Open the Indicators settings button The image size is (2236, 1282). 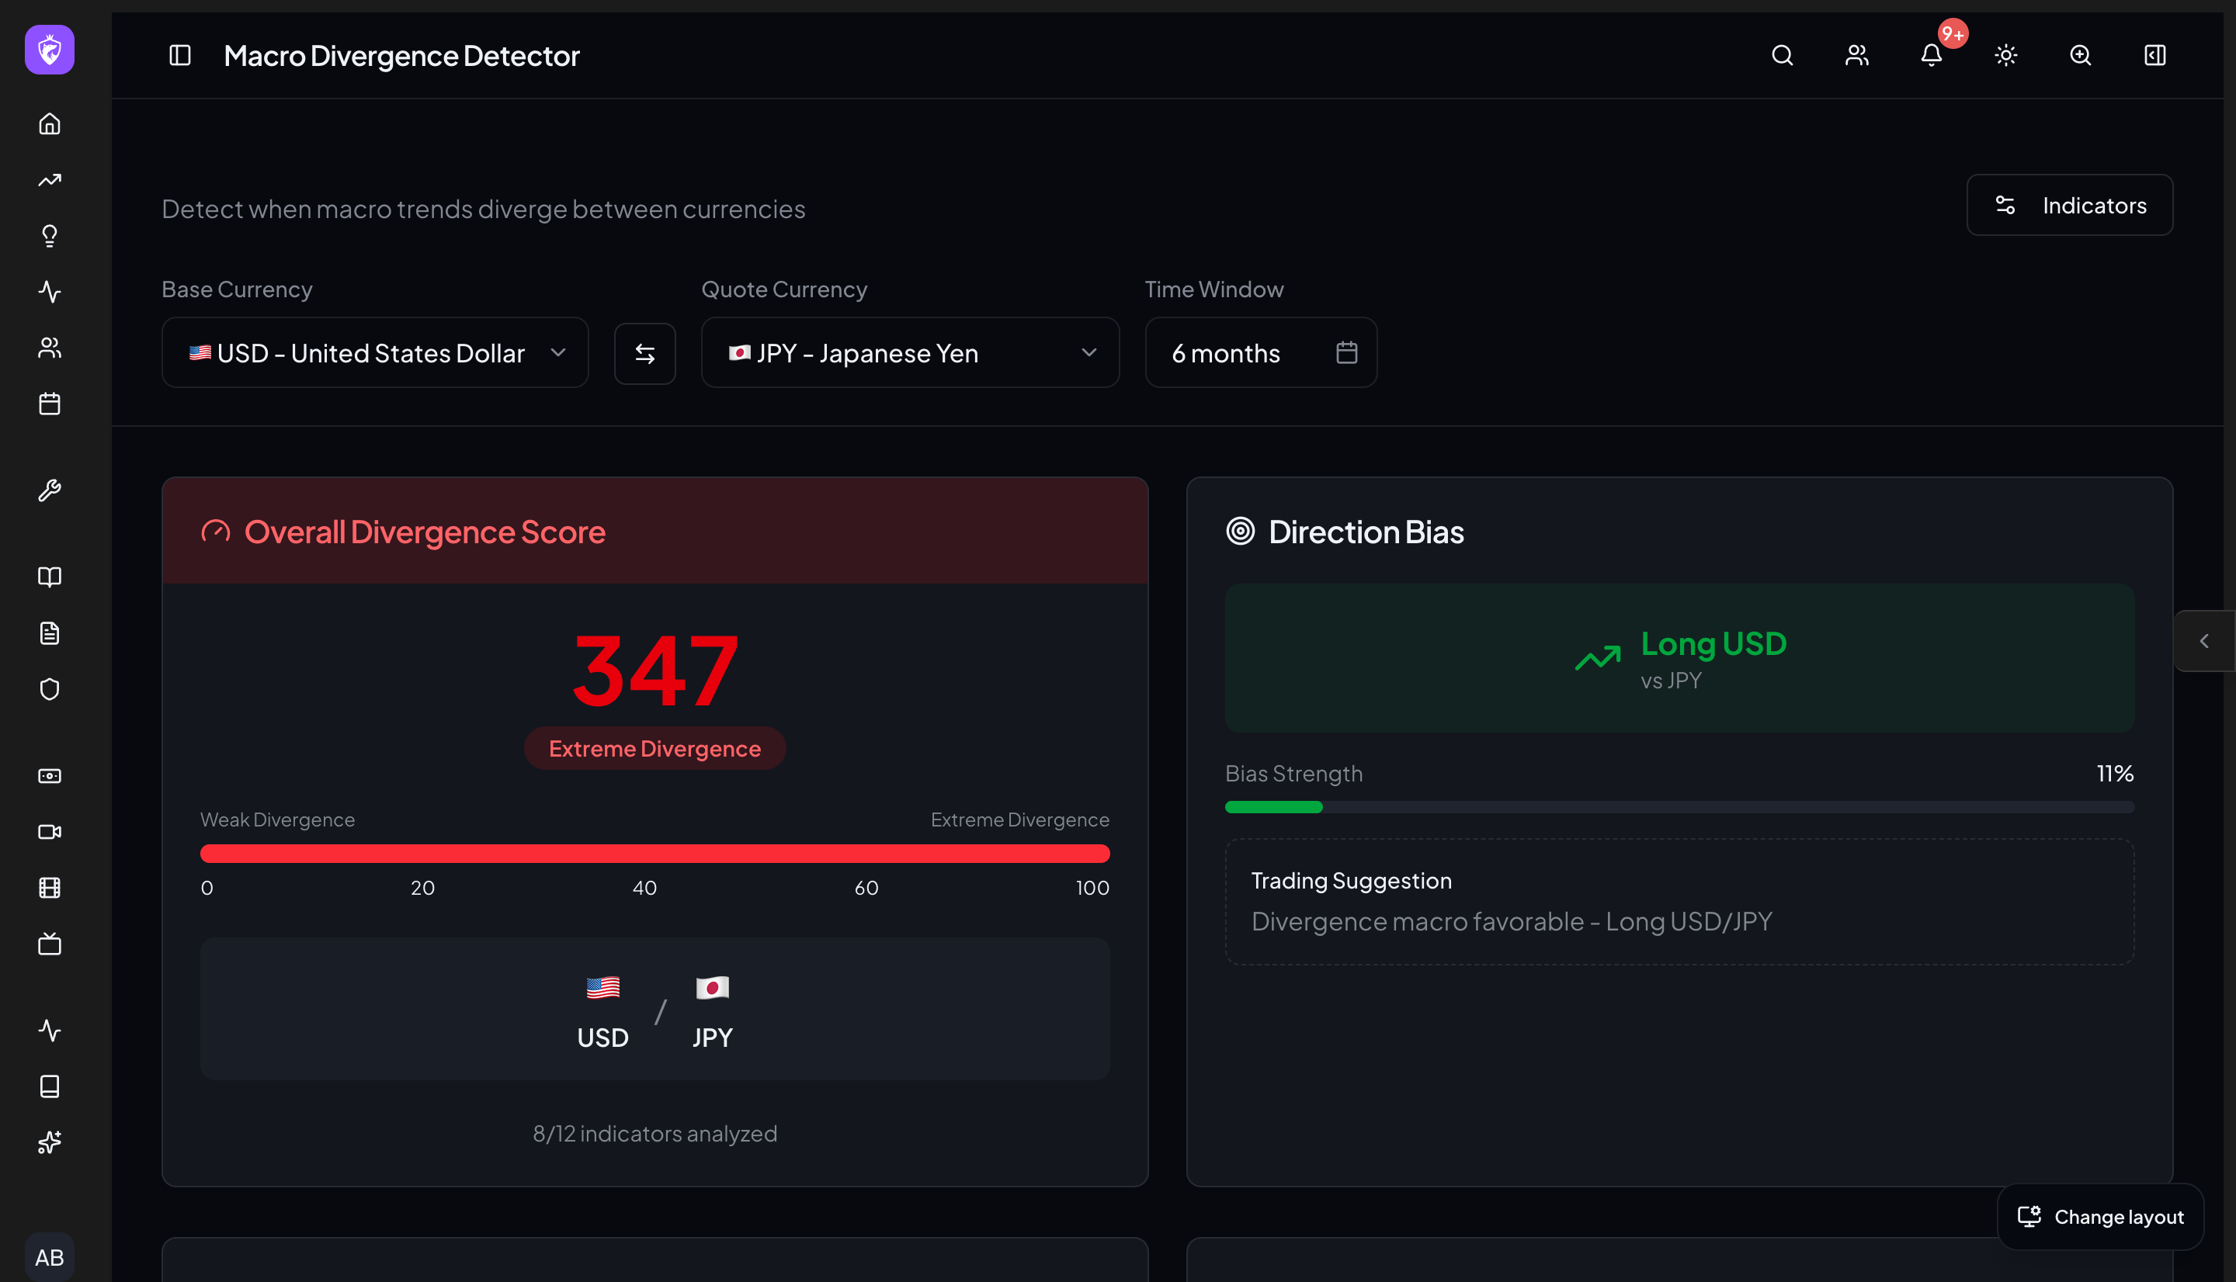click(2071, 205)
